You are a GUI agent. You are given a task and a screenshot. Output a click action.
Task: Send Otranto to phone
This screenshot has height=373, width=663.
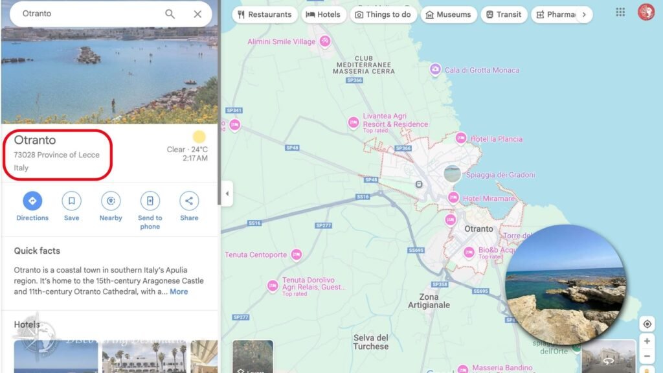click(150, 201)
